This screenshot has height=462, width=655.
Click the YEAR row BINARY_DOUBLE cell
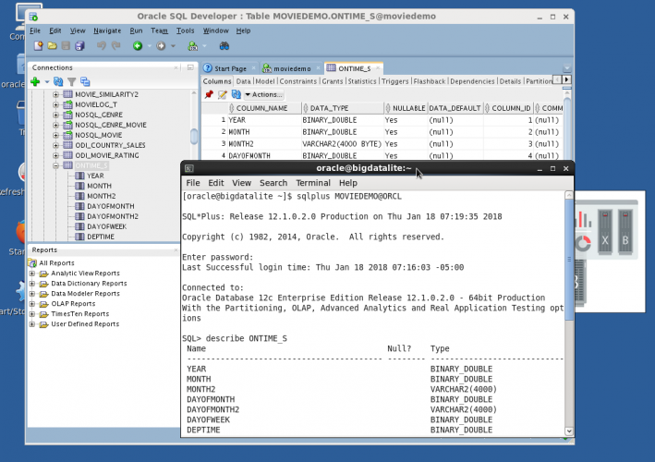[x=342, y=120]
